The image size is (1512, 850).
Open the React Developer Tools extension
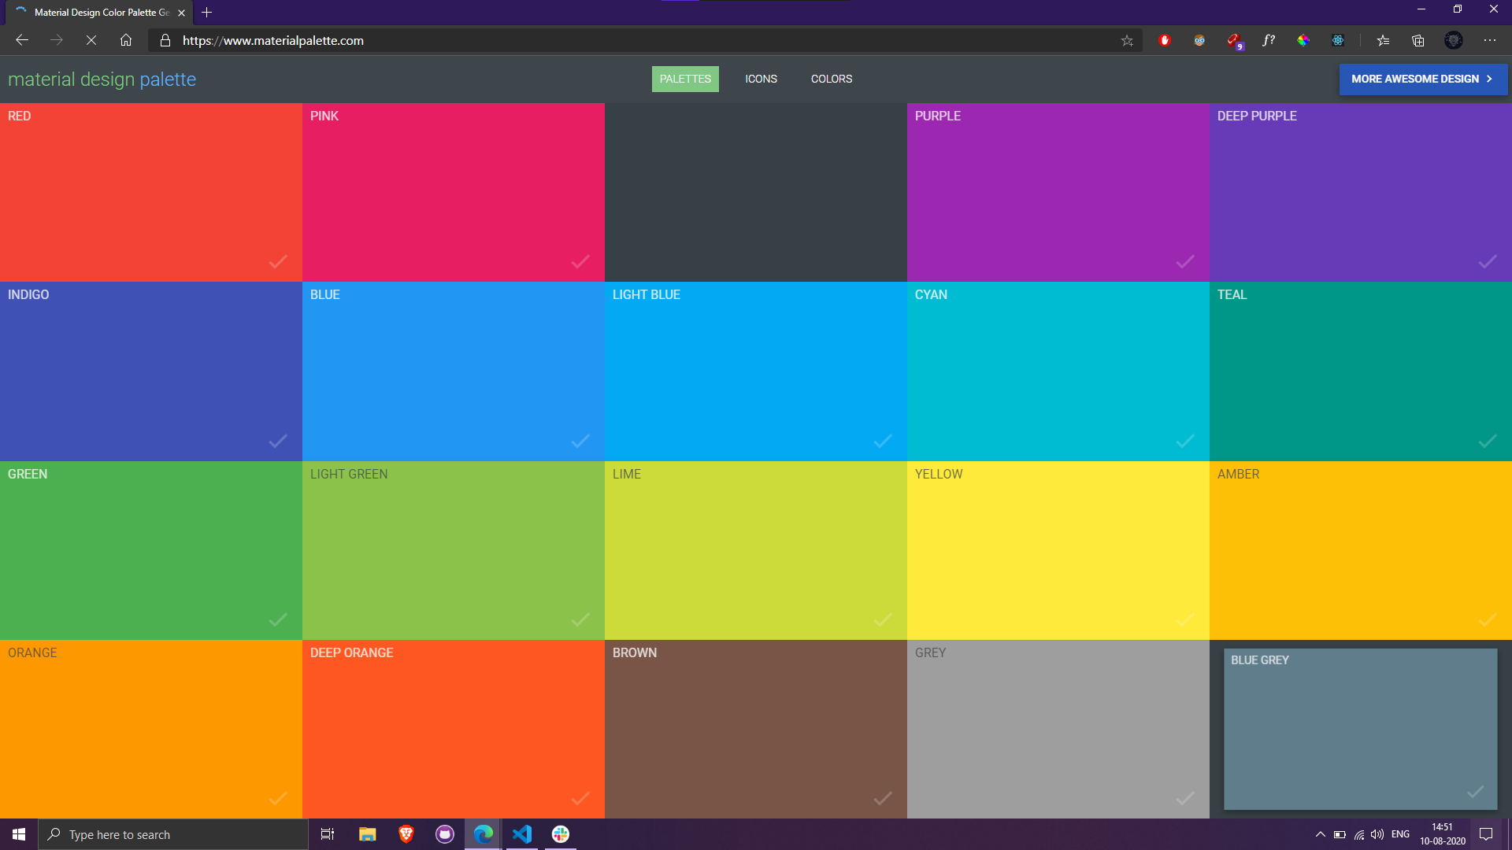[1338, 40]
